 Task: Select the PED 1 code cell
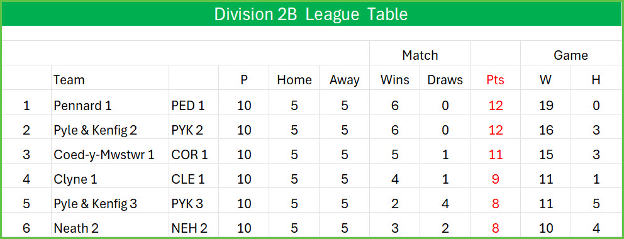[x=188, y=106]
